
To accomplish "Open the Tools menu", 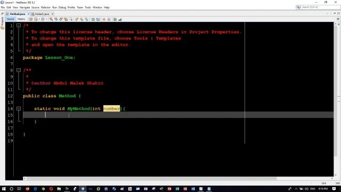I will coord(88,7).
